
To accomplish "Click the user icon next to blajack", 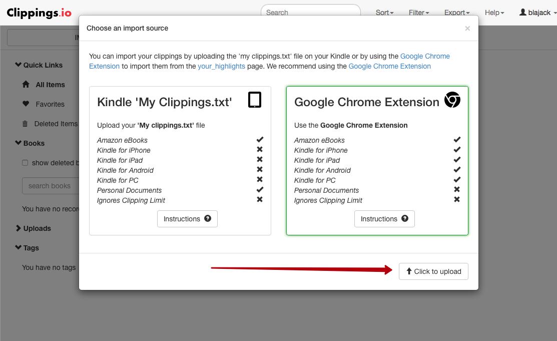I will pyautogui.click(x=523, y=13).
